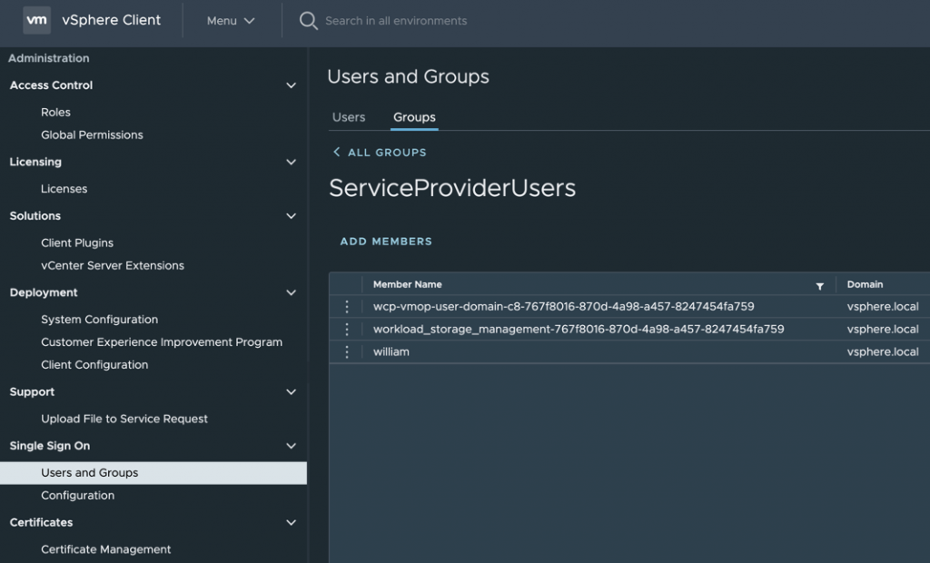This screenshot has width=930, height=563.
Task: Click back arrow beside All Groups
Action: (x=337, y=153)
